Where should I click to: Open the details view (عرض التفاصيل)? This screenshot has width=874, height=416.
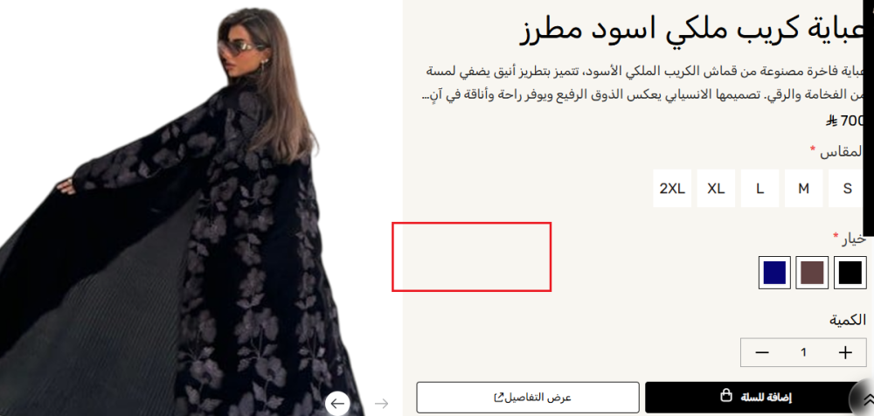coord(528,398)
